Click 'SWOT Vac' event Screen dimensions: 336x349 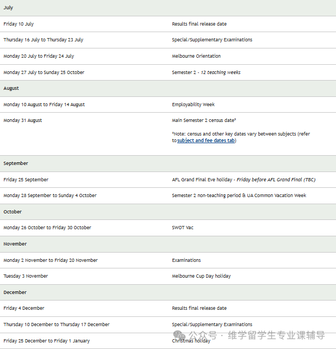[183, 228]
